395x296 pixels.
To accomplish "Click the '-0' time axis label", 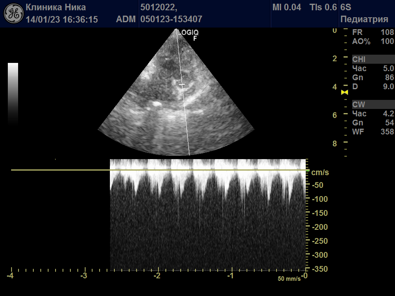I will pos(304,276).
